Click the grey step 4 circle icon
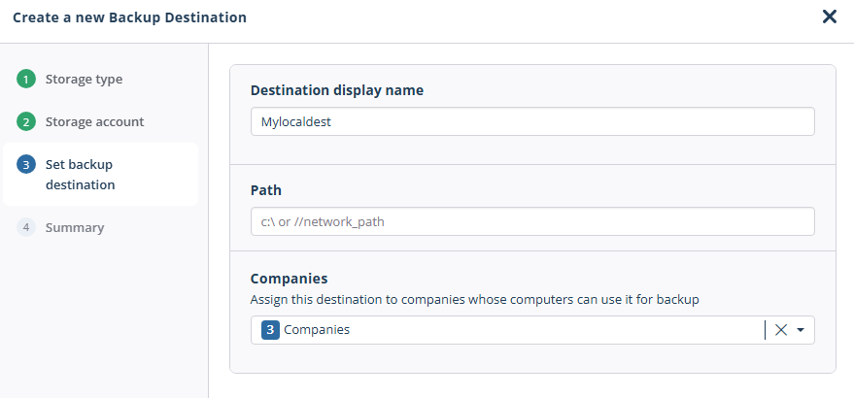854x398 pixels. pos(25,227)
